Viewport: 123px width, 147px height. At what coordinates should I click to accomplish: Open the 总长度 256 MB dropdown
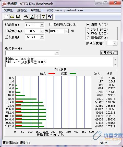(x=42, y=37)
